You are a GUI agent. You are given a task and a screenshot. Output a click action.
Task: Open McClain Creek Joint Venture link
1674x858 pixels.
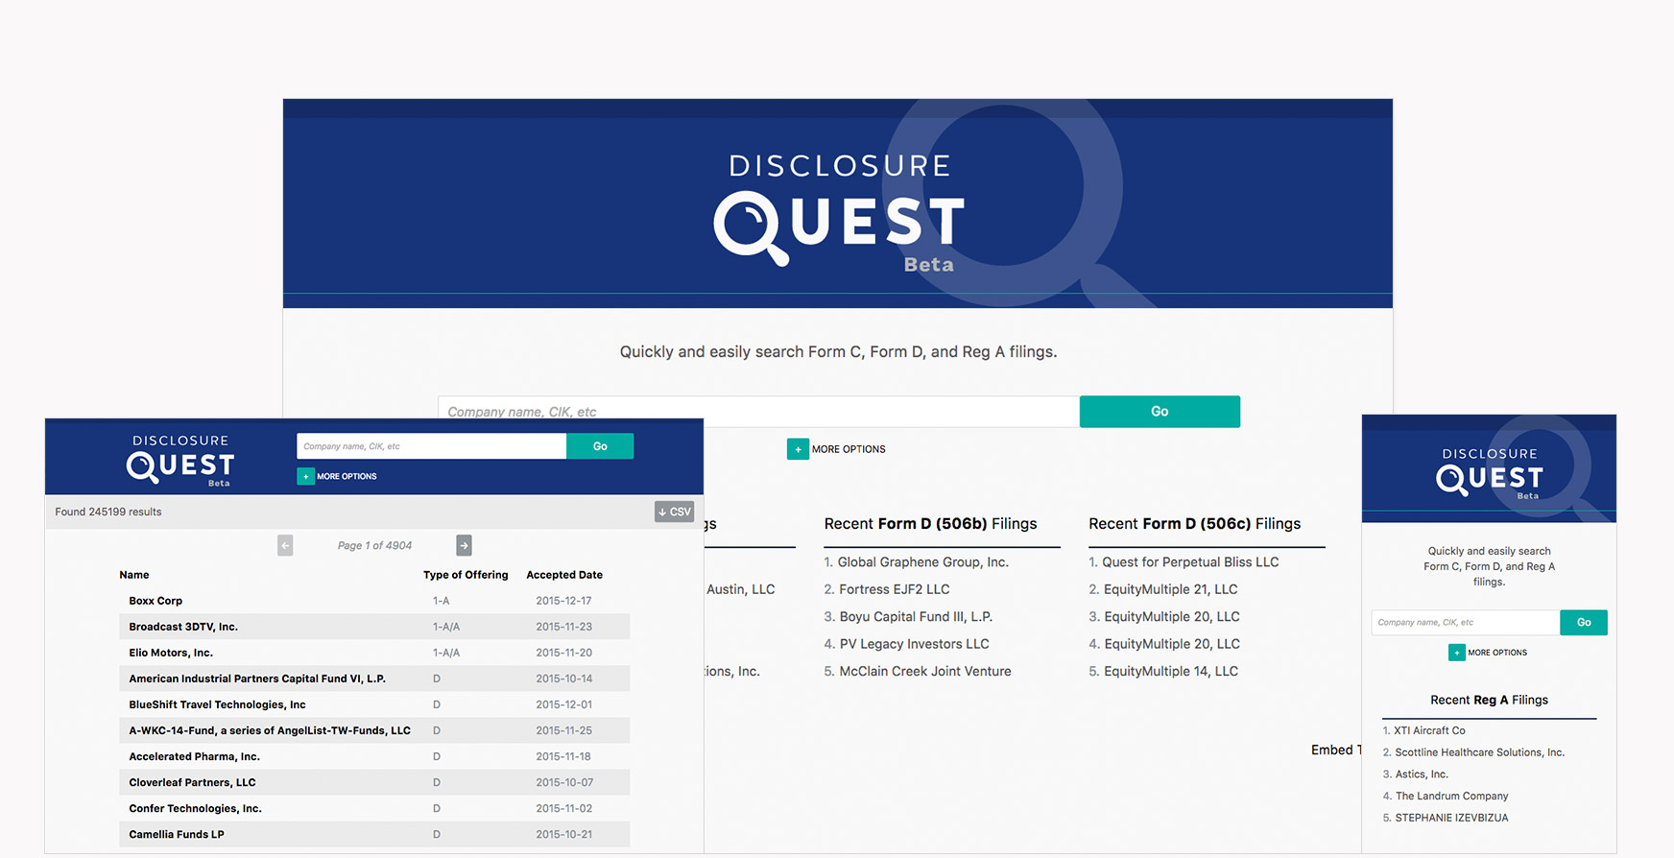pyautogui.click(x=925, y=671)
